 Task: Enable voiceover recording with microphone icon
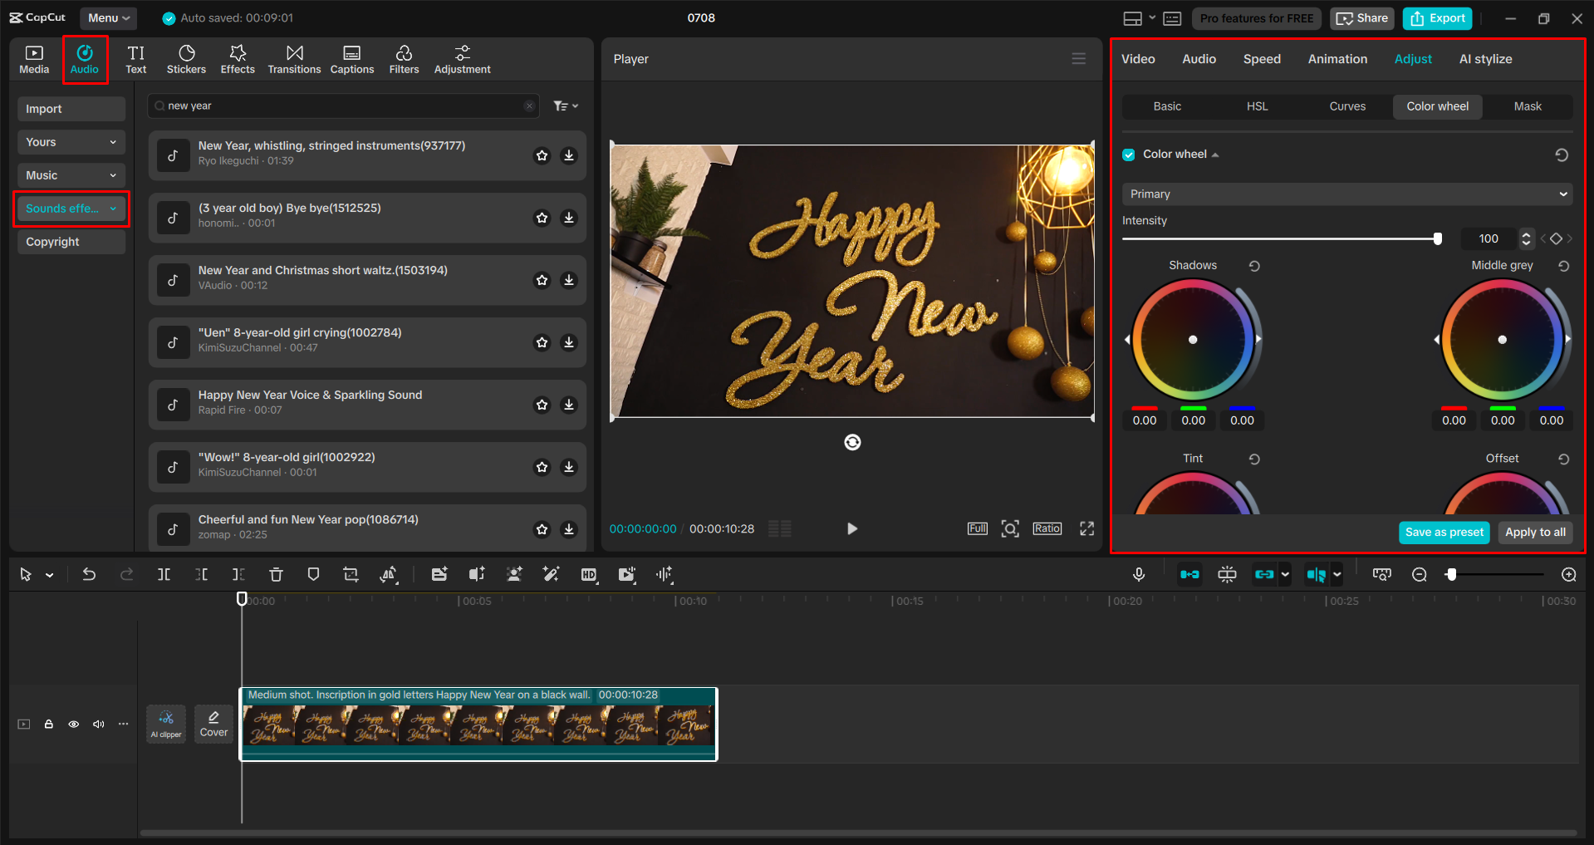pyautogui.click(x=1138, y=573)
